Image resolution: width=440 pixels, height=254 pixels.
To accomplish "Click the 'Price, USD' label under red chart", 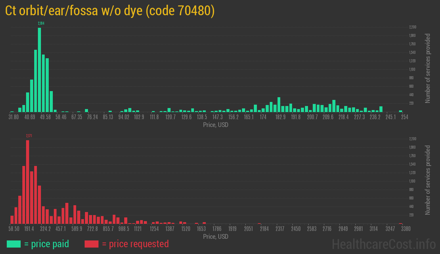I will [x=216, y=236].
